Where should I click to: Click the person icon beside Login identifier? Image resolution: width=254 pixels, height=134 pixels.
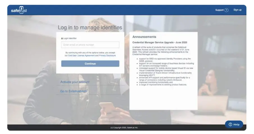point(62,38)
